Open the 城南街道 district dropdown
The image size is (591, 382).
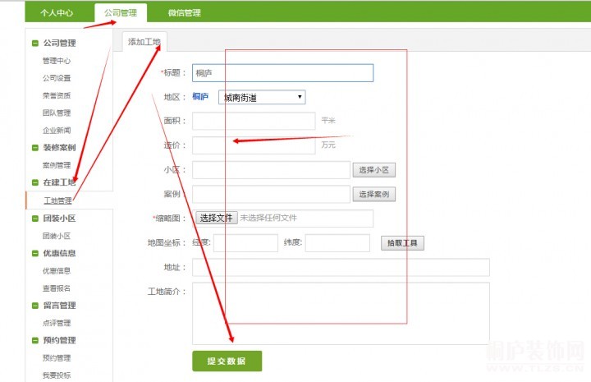click(x=262, y=97)
